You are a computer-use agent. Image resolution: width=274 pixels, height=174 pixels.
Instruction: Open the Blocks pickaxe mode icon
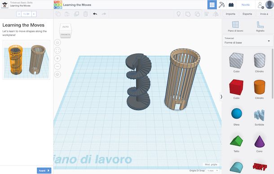click(x=221, y=5)
